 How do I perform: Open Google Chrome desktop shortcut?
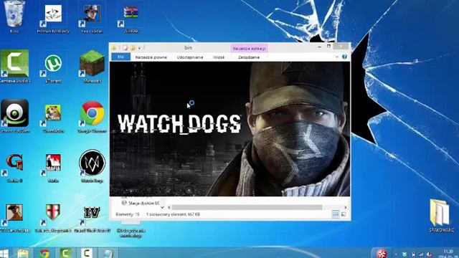92,117
